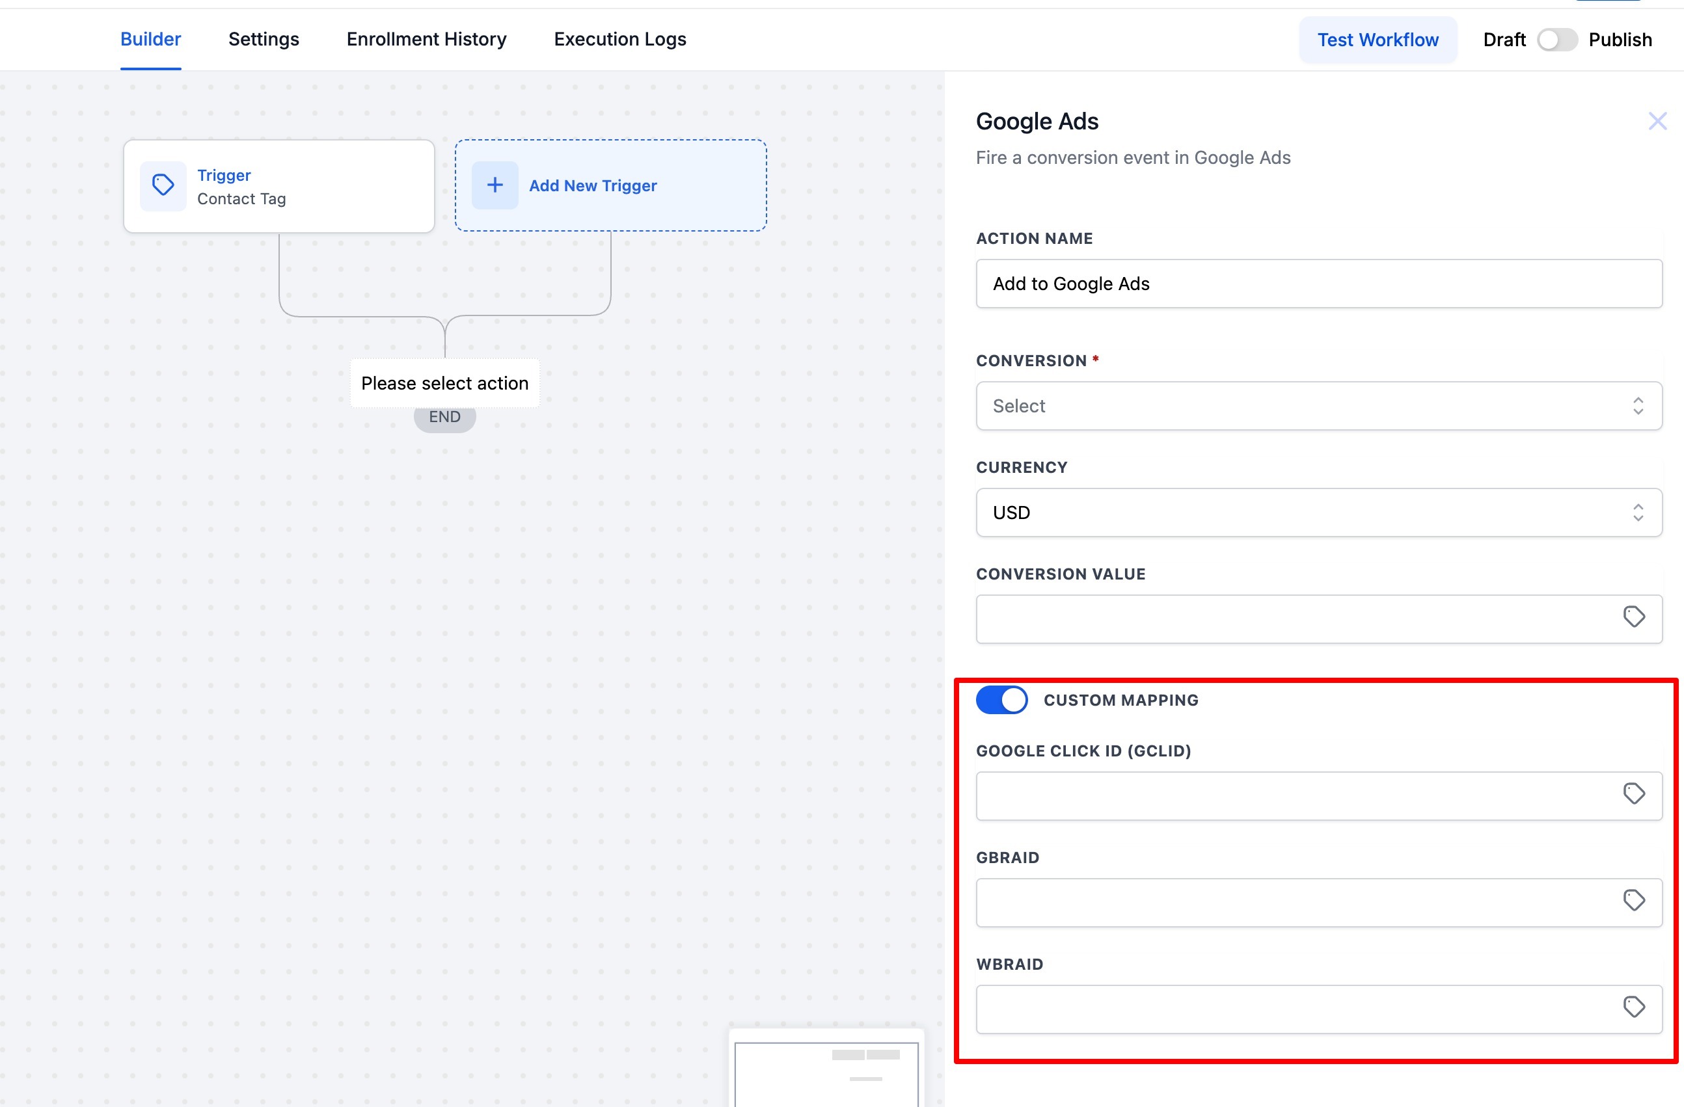The width and height of the screenshot is (1684, 1107).
Task: Click the Currency dropdown chevron arrows
Action: [x=1637, y=513]
